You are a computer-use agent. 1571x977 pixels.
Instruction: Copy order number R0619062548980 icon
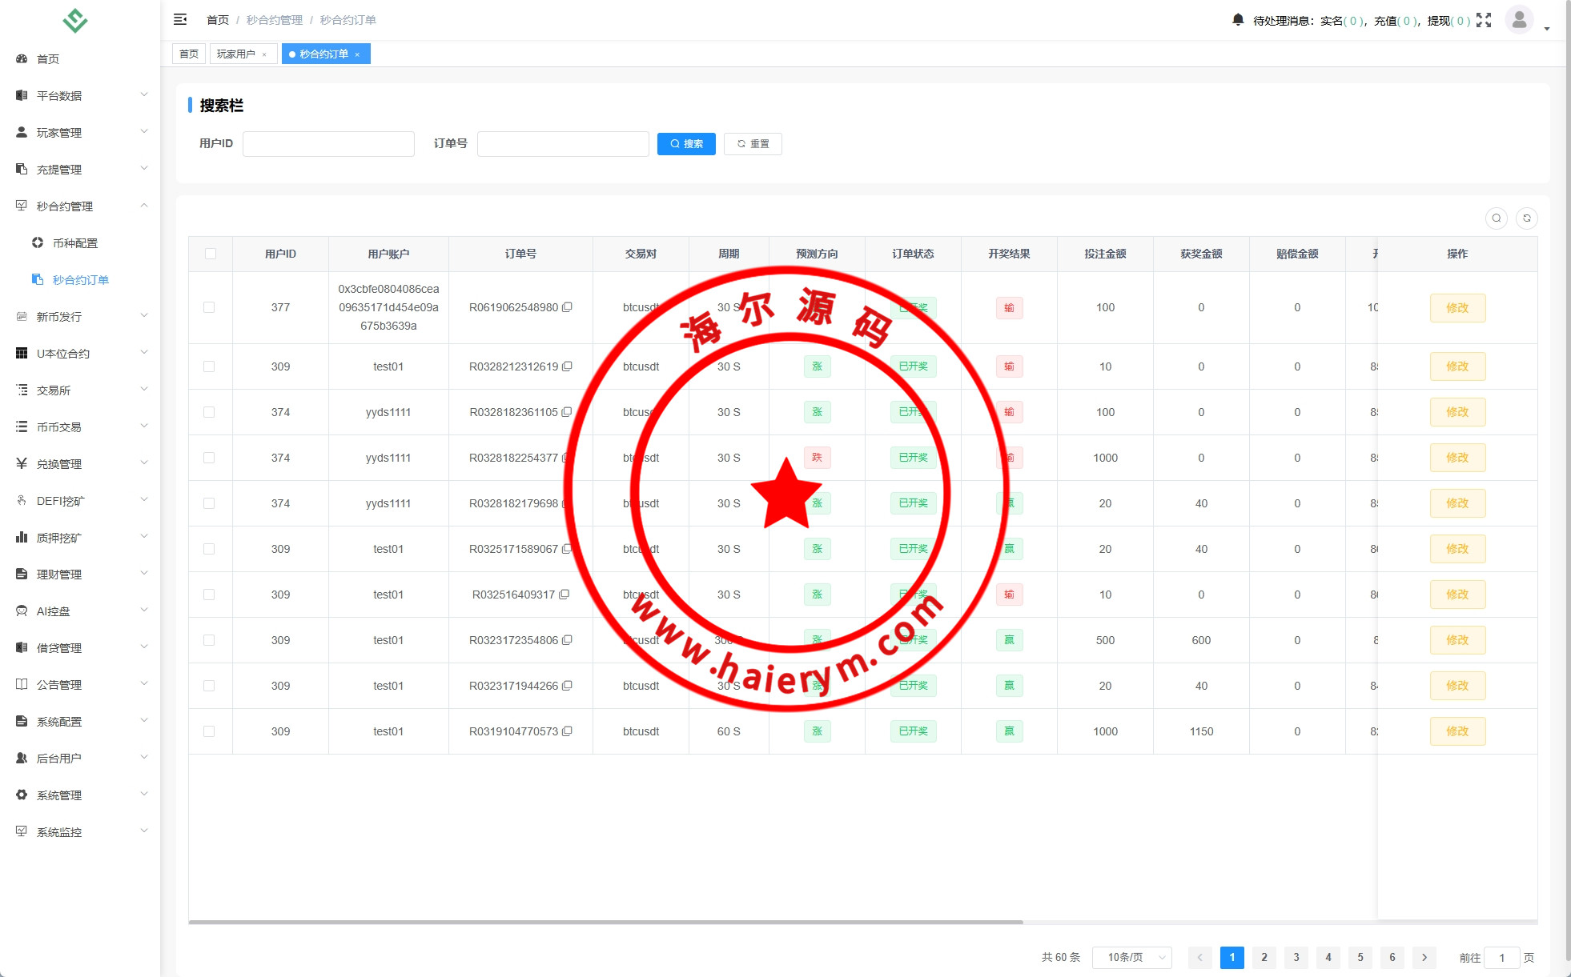point(568,307)
